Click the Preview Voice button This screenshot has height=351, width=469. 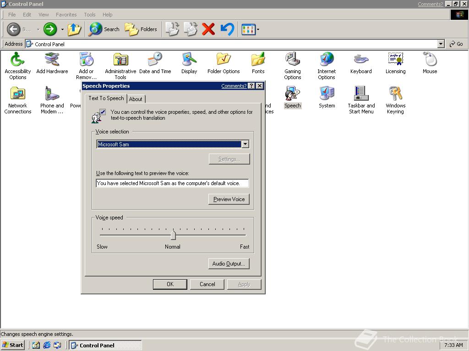229,199
